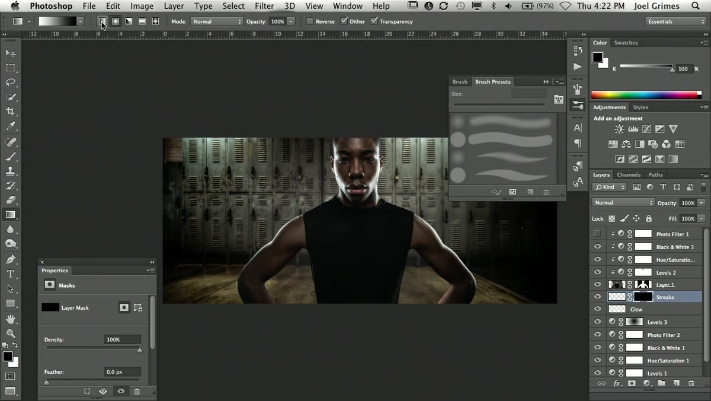711x401 pixels.
Task: Click the foreground color swatch in Color panel
Action: click(x=598, y=58)
